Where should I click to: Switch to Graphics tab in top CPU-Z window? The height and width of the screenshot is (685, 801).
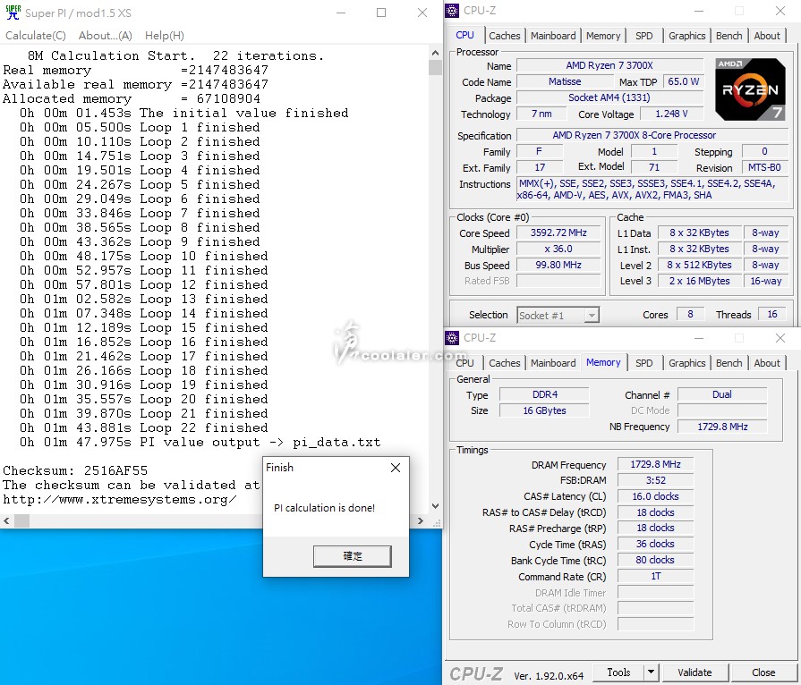point(687,36)
